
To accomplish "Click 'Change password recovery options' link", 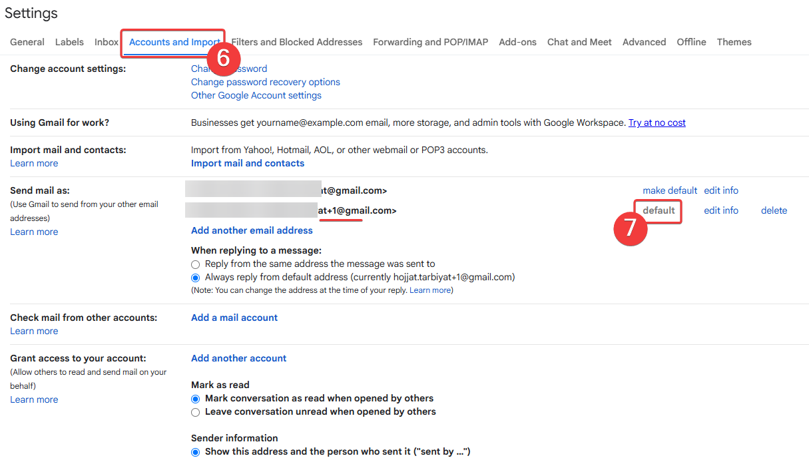I will [265, 82].
